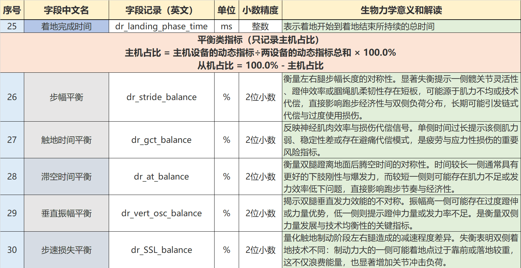Viewport: 521px width, 268px height.
Task: Select the 'dr_landing_phase_time' cell
Action: tap(162, 26)
